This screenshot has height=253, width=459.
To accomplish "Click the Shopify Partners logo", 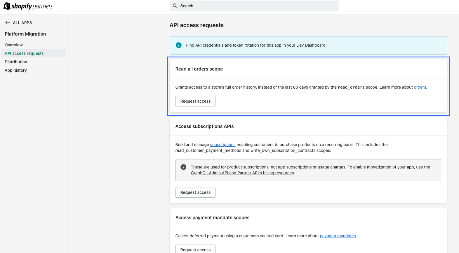I will coord(28,6).
